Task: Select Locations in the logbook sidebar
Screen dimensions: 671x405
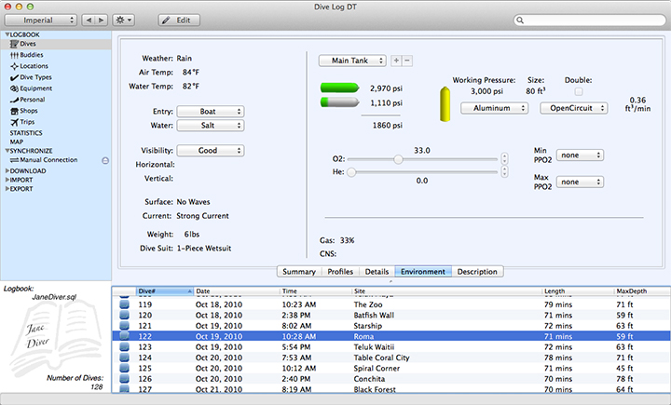Action: [34, 66]
